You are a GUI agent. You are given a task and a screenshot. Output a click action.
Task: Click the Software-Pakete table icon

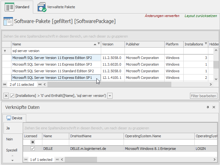[x=8, y=21]
